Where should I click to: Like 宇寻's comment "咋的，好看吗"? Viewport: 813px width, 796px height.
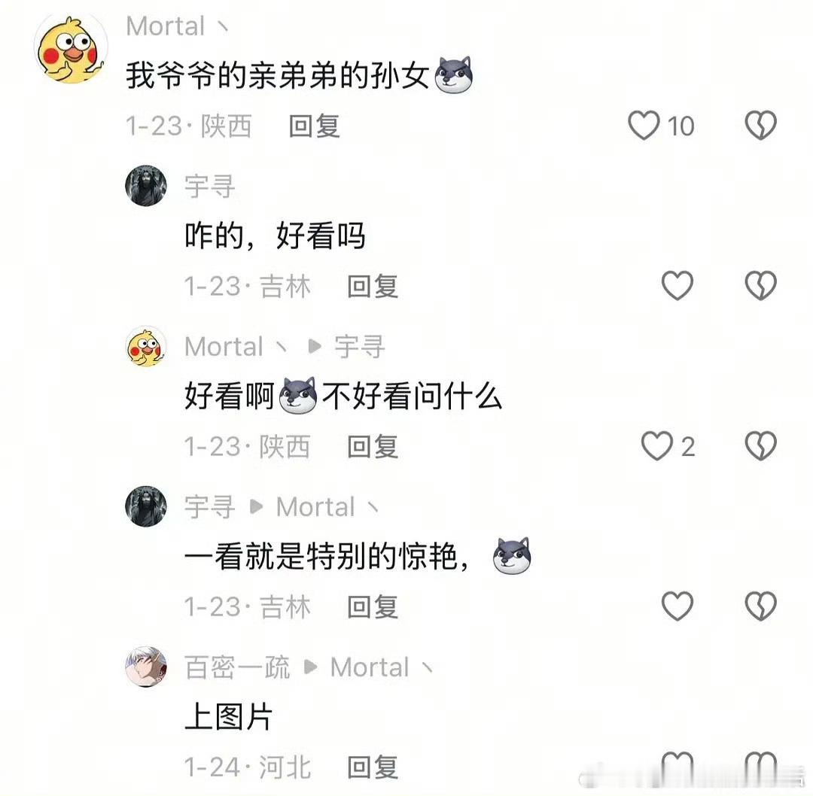click(677, 286)
